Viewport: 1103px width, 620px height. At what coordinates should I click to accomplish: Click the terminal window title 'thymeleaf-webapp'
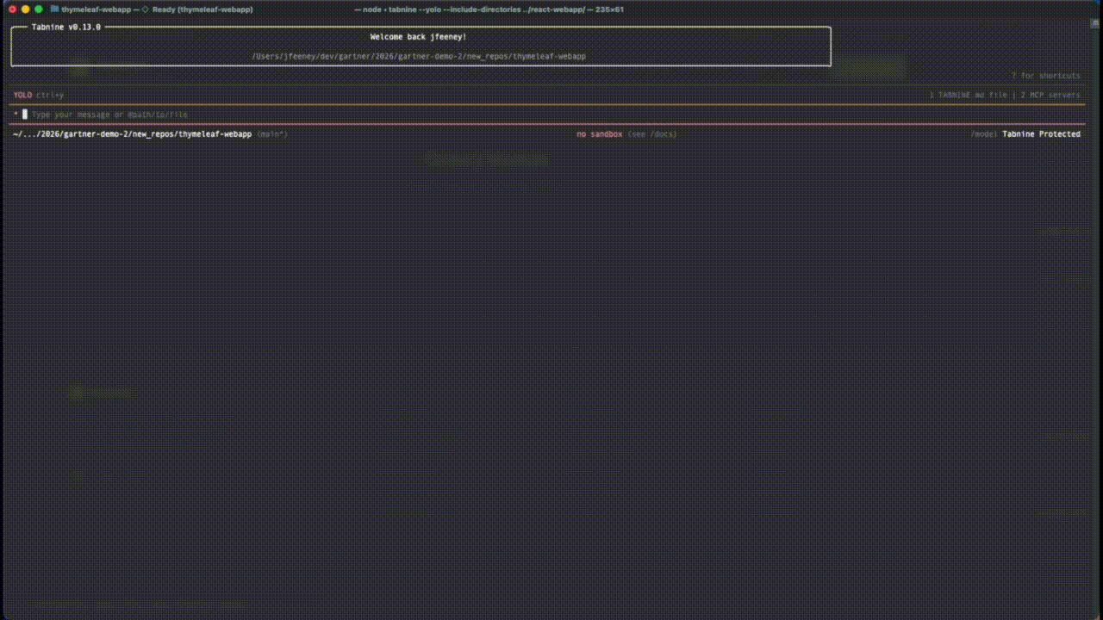tap(97, 9)
